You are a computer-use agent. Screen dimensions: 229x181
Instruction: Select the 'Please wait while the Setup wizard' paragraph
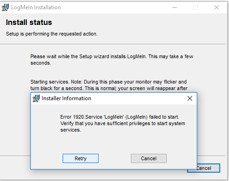[x=112, y=60]
